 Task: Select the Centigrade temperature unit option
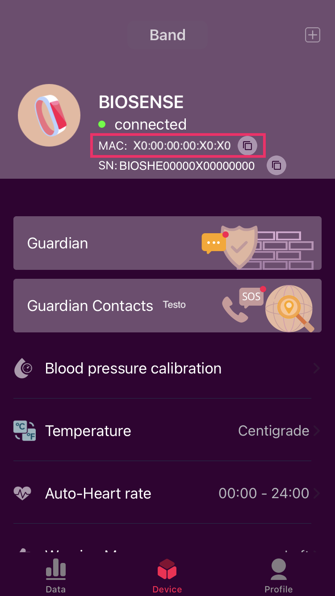[x=273, y=430]
